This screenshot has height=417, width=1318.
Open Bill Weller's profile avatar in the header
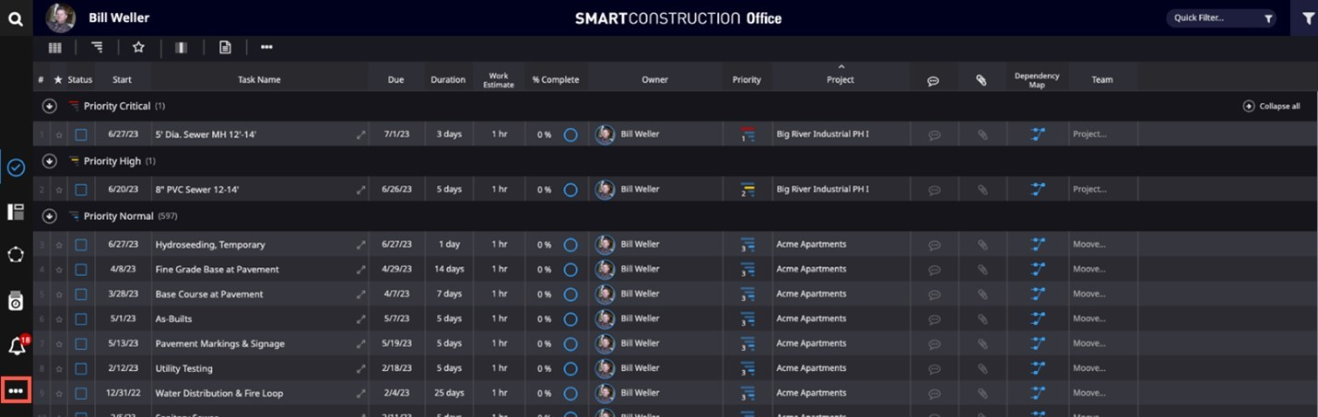[61, 17]
